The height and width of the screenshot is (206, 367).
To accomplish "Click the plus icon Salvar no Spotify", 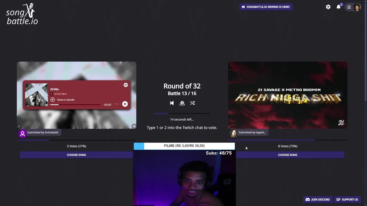I will (52, 100).
